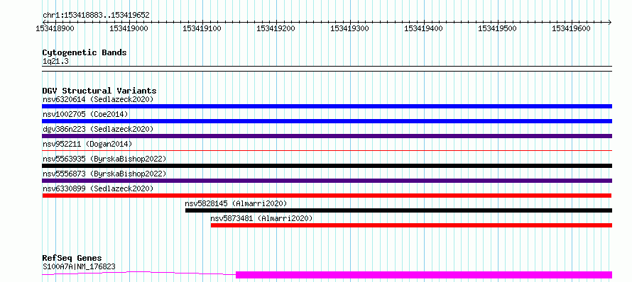This screenshot has height=282, width=632.
Task: Select the blue bar under nsv6320614
Action: 327,106
